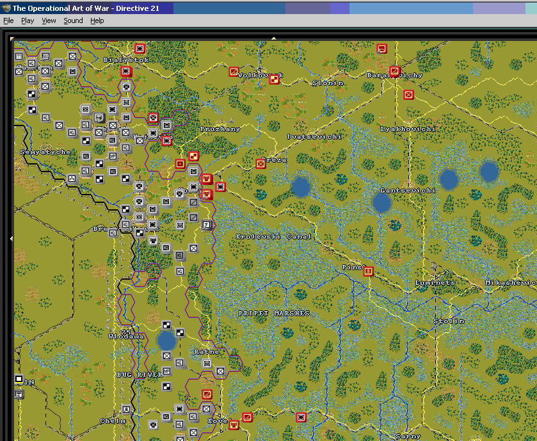The height and width of the screenshot is (441, 537).
Task: Click the BUG RIVER label
Action: click(140, 374)
